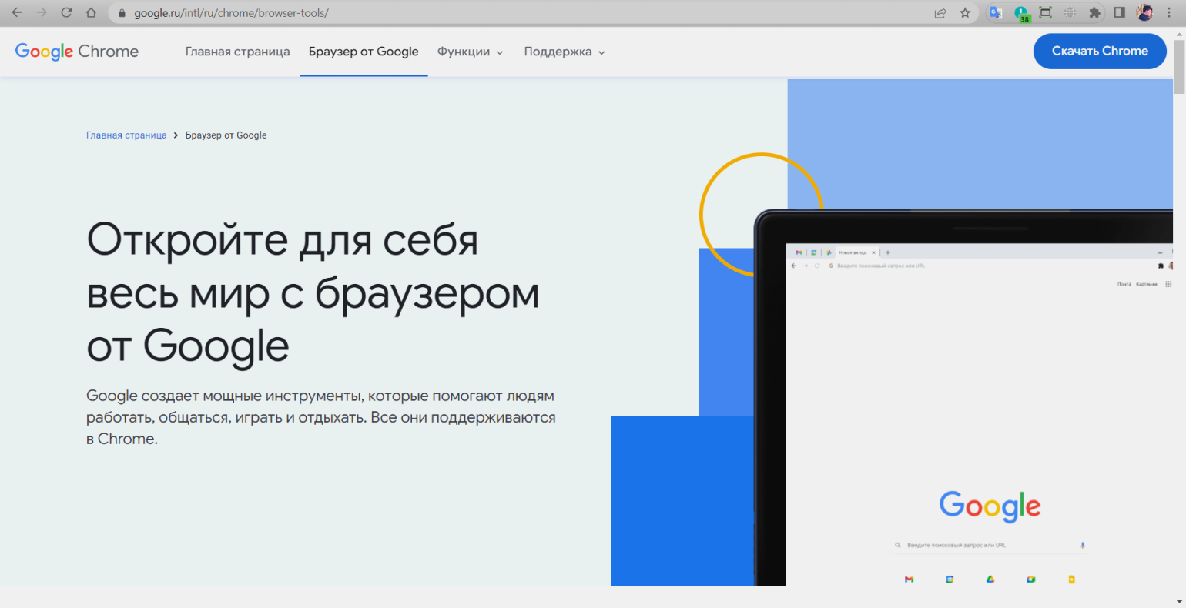Open the Google Translate extension icon
1186x608 pixels.
point(996,13)
